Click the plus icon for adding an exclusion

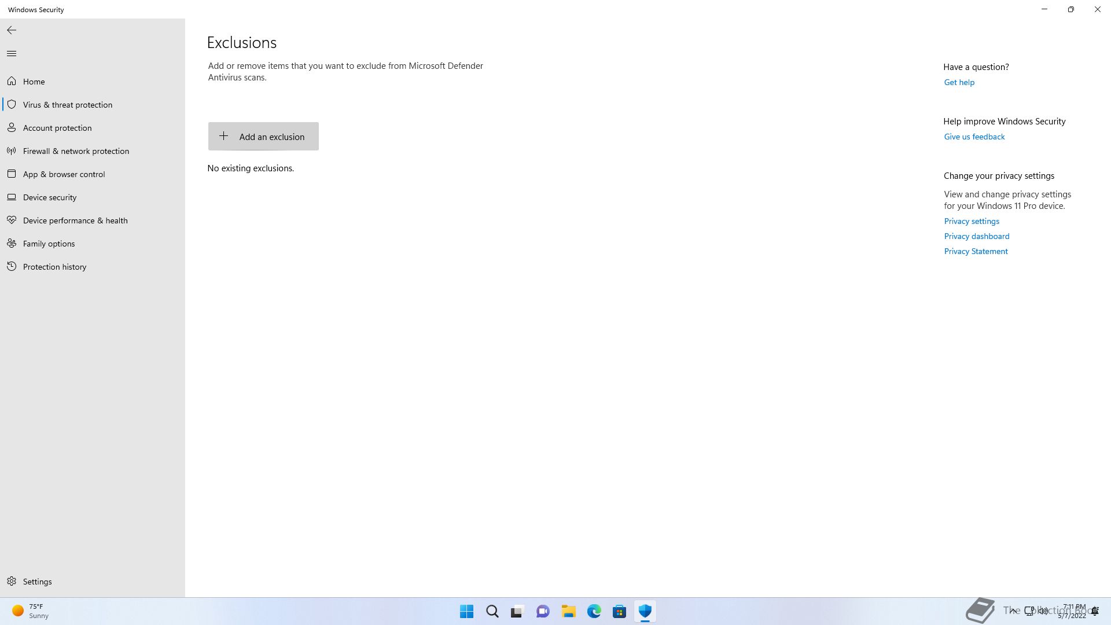(223, 136)
